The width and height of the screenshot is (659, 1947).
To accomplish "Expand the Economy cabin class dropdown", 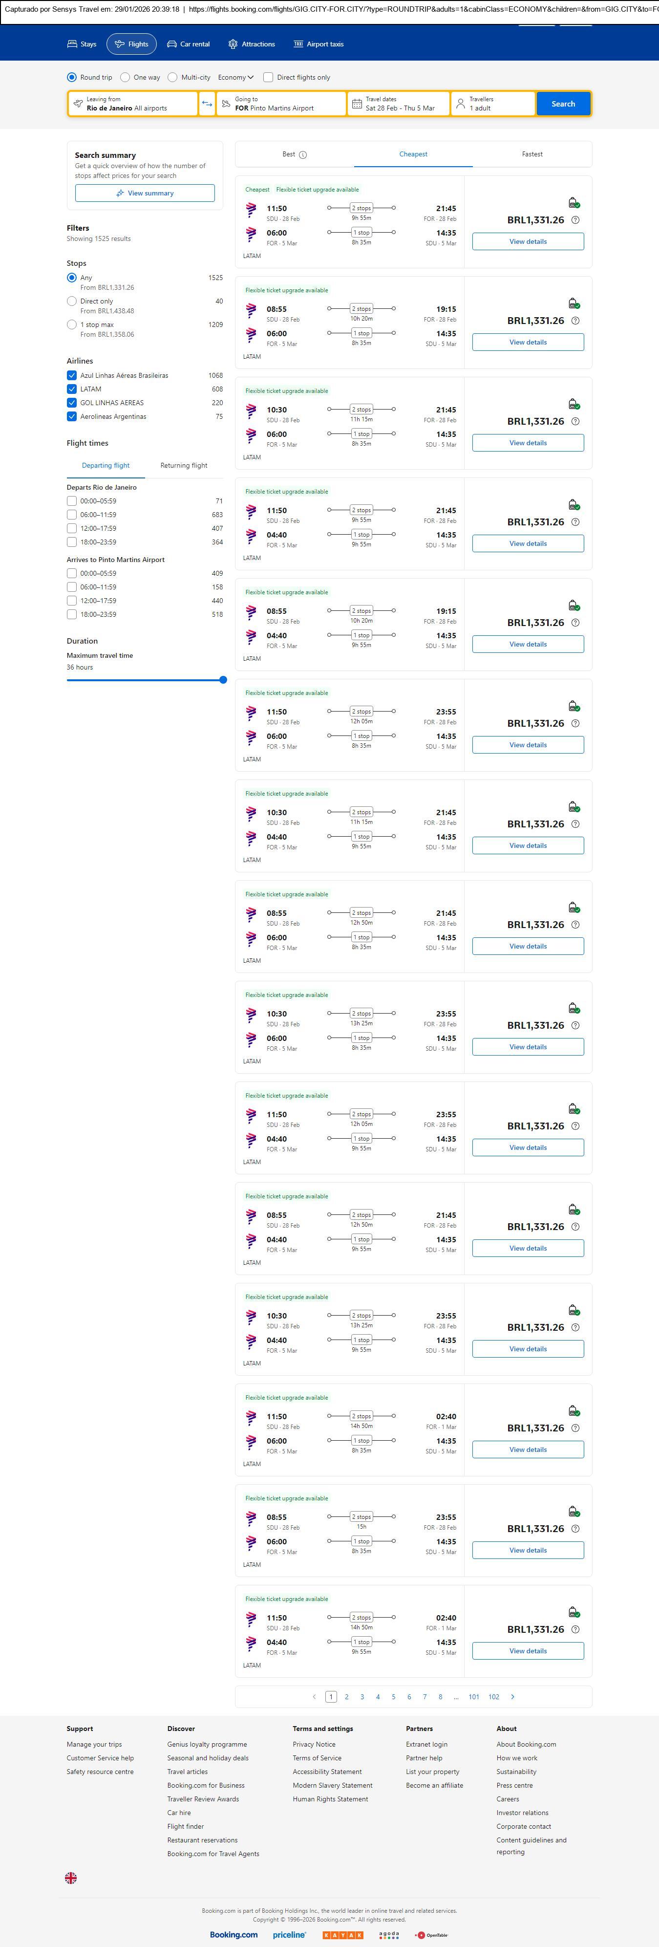I will click(x=236, y=77).
